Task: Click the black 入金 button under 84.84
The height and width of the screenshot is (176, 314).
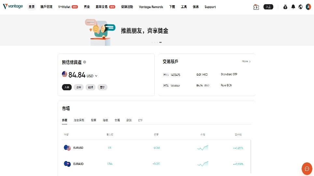Action: 67,87
